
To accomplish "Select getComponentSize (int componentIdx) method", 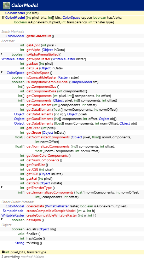I will click(57, 91).
